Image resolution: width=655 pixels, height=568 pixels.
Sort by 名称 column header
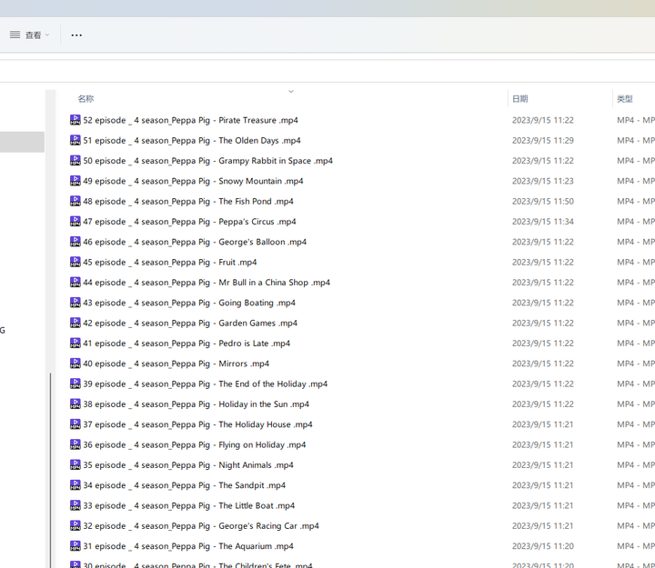tap(86, 99)
